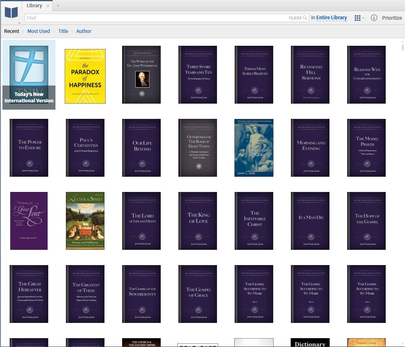Open If a Man Die
Screen dimensions: 405x347
[310, 221]
